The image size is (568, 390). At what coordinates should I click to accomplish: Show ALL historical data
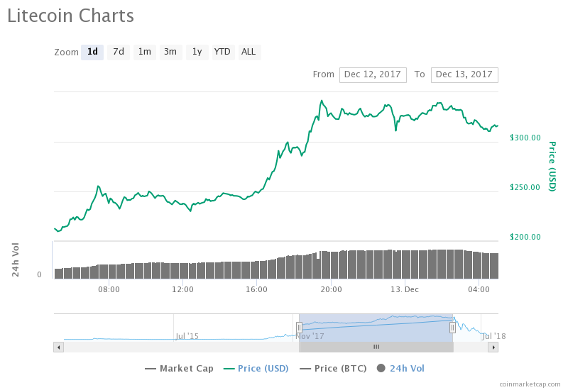point(248,52)
